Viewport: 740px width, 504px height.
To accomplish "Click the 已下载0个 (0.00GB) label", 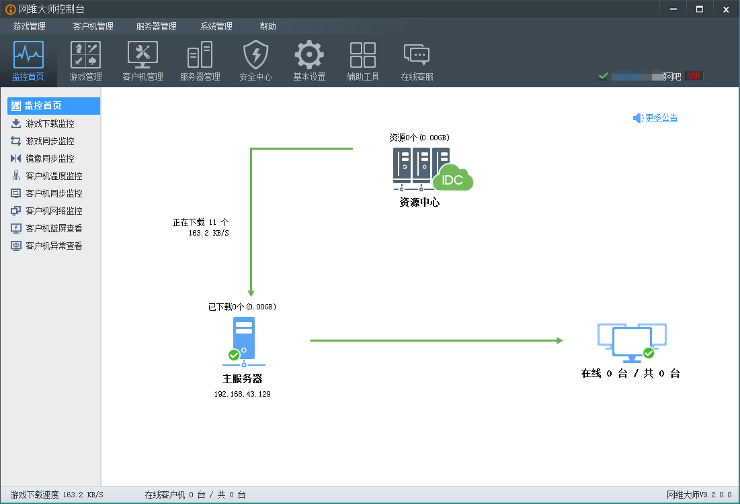I will (x=242, y=307).
